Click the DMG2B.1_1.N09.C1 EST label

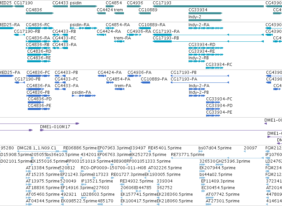37,148
